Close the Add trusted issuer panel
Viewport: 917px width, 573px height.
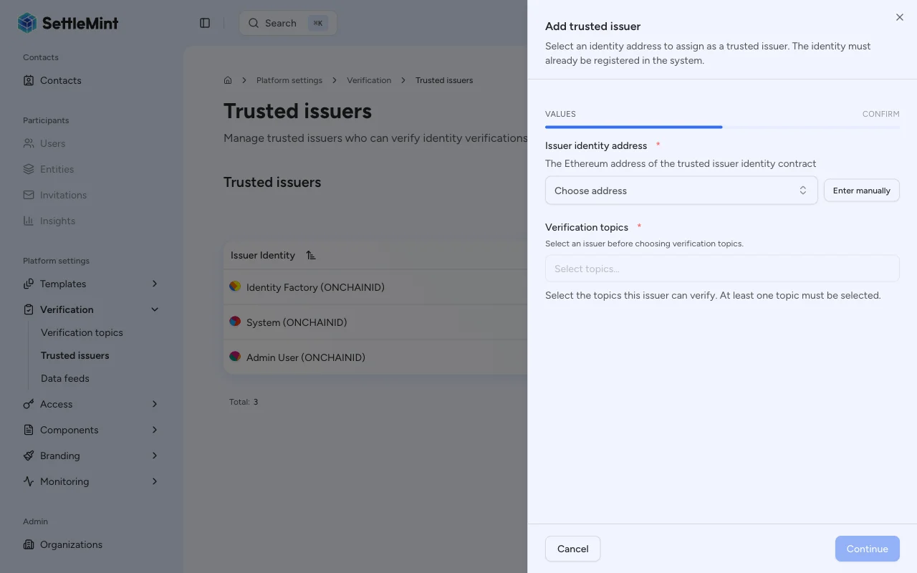(x=900, y=17)
